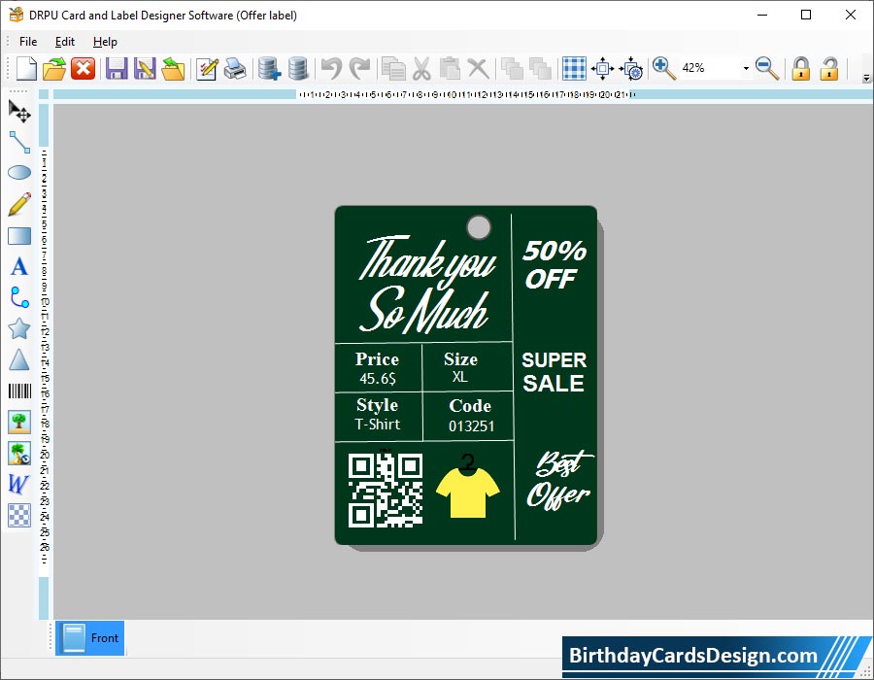Insert a picture with the tree image icon

tap(19, 422)
